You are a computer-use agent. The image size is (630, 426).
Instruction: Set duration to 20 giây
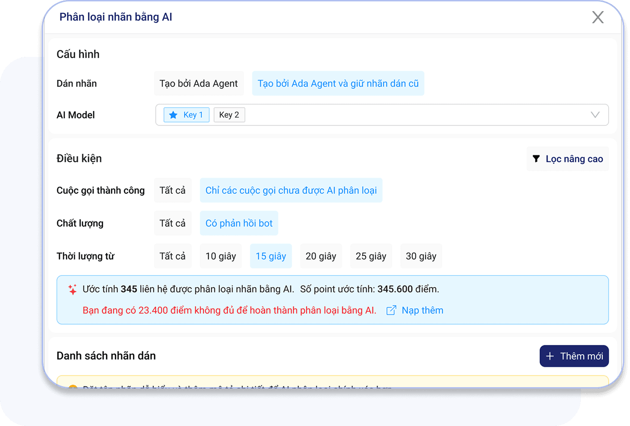(x=321, y=256)
